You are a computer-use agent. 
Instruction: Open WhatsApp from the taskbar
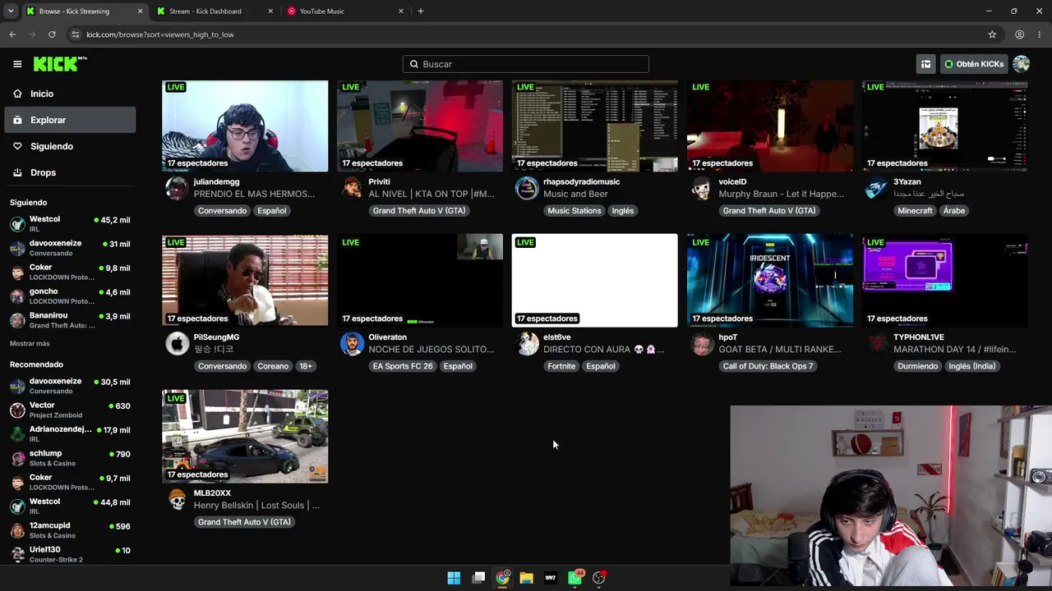pos(575,578)
